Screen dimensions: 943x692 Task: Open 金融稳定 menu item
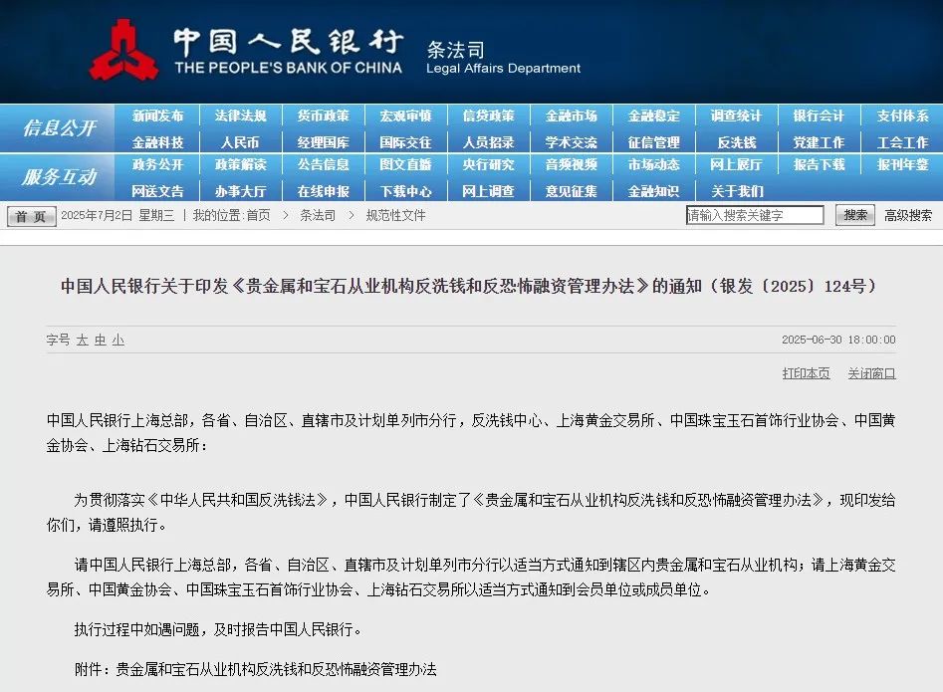pos(653,115)
